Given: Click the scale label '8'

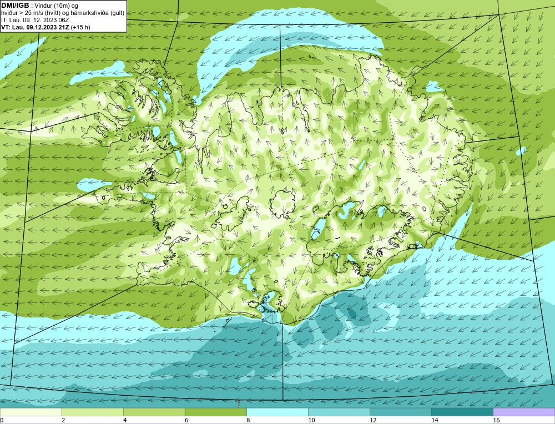Looking at the screenshot, I should click(x=248, y=420).
